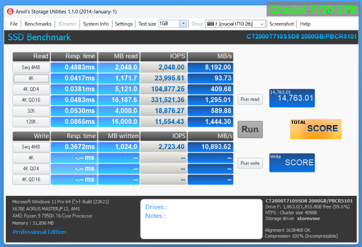Click the TOTAL SCORE orange panel
The image size is (362, 247).
316,129
